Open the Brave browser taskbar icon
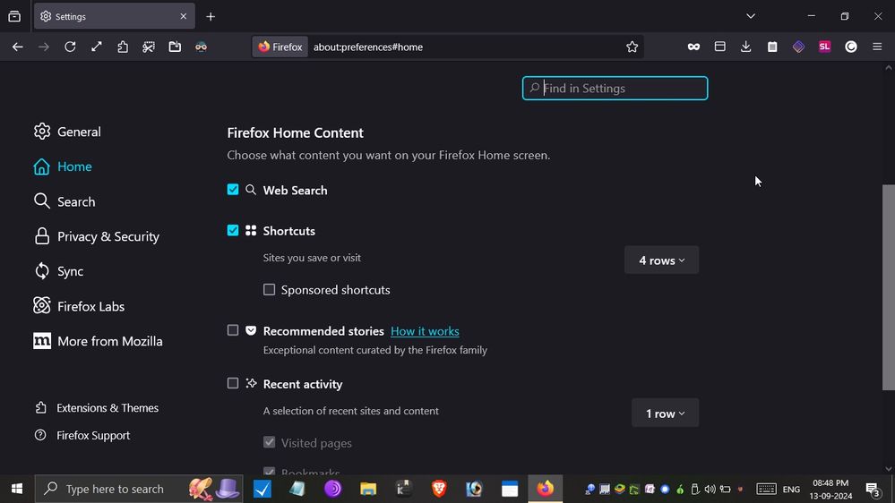This screenshot has height=503, width=895. tap(439, 489)
